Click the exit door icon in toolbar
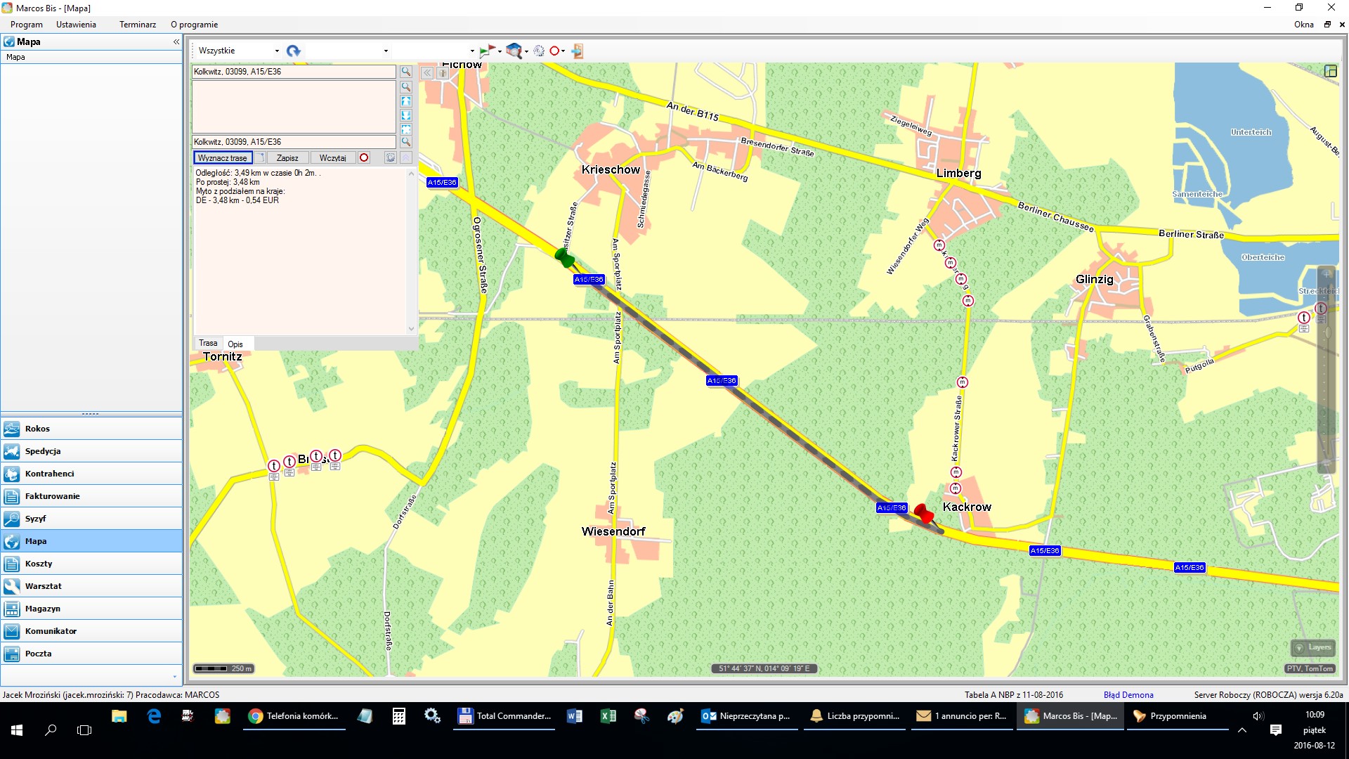 [x=577, y=51]
